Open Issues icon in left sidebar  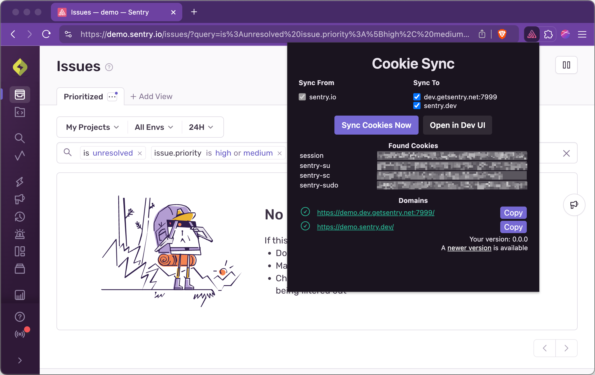click(20, 95)
